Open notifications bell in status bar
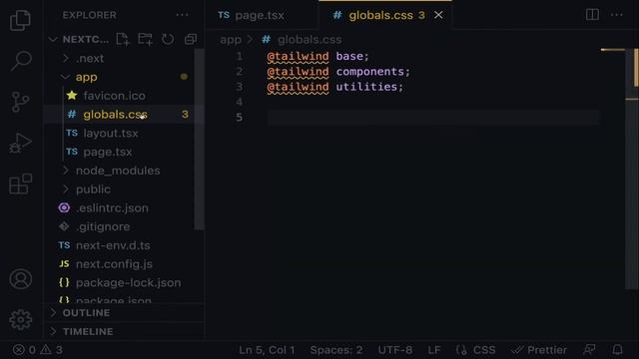Screen dimensions: 639x359 coord(617,350)
